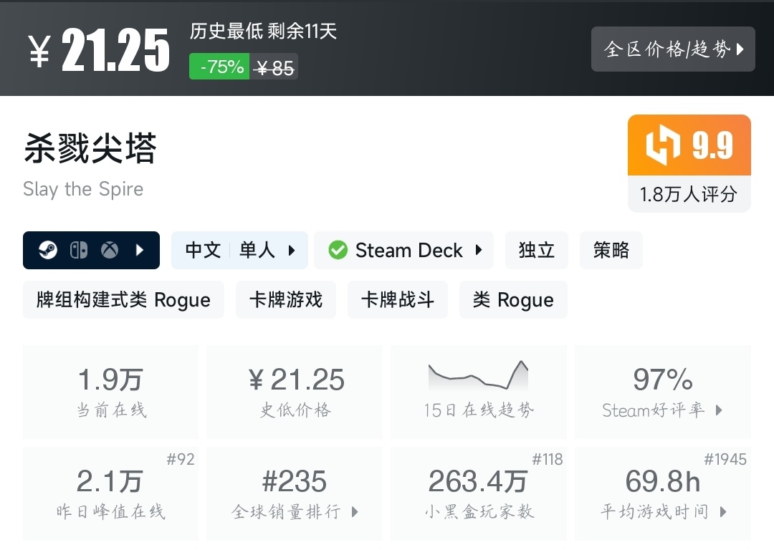This screenshot has width=774, height=555.
Task: Expand the platforms list arrow
Action: point(140,251)
